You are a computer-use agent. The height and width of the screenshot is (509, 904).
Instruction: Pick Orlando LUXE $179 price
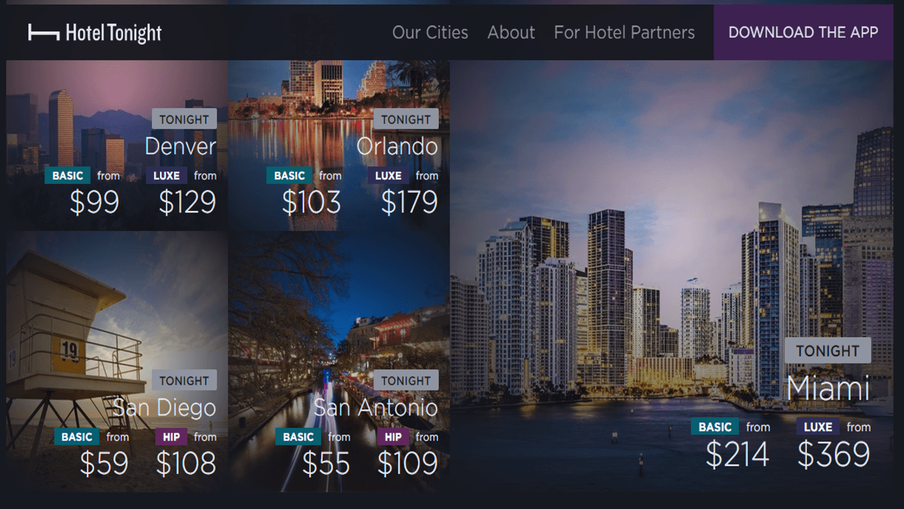410,202
